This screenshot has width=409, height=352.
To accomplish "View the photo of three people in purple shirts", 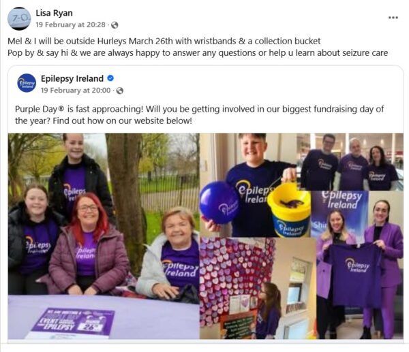I will [x=350, y=162].
